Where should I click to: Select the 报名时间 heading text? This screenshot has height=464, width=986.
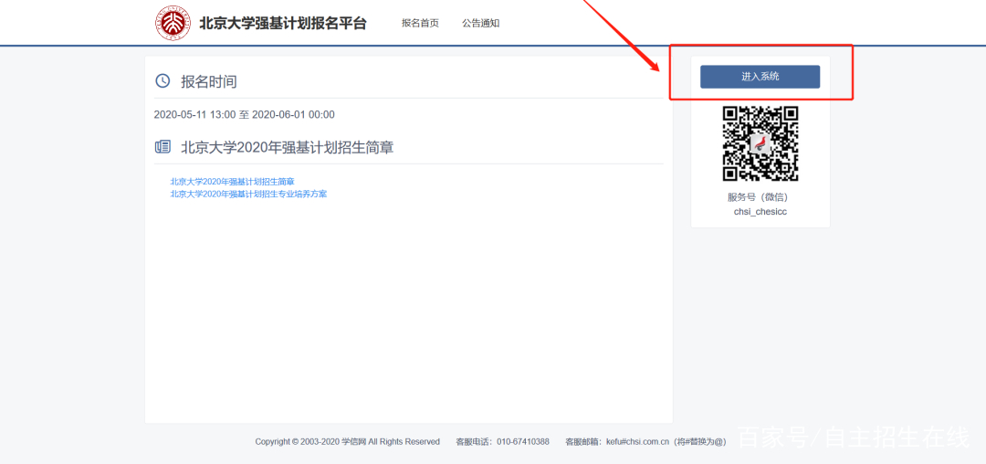tap(209, 81)
